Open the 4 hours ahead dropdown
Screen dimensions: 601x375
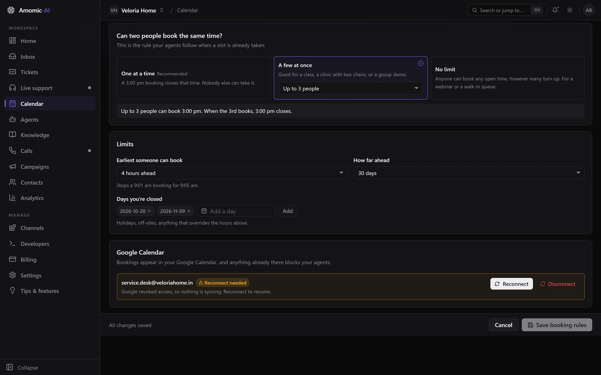click(x=232, y=173)
